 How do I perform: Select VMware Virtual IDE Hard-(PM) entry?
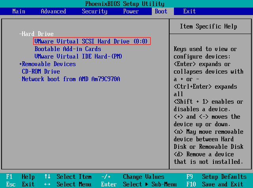coord(78,56)
